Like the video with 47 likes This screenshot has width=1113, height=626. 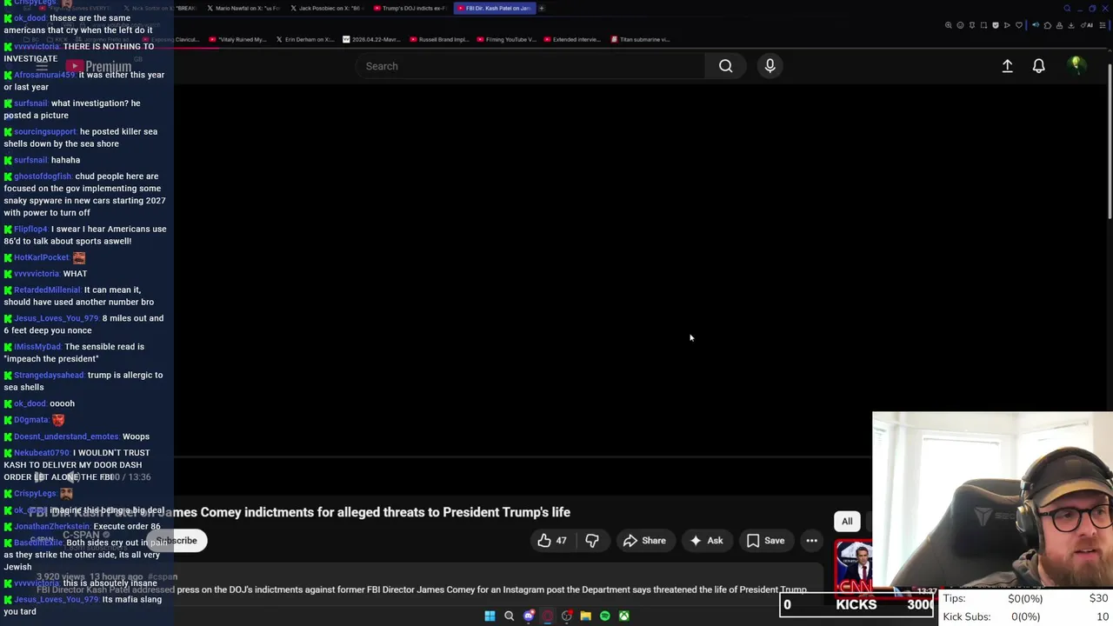[x=552, y=541]
